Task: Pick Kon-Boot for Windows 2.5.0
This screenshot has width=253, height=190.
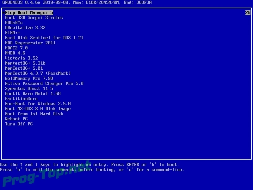Action: (x=38, y=104)
